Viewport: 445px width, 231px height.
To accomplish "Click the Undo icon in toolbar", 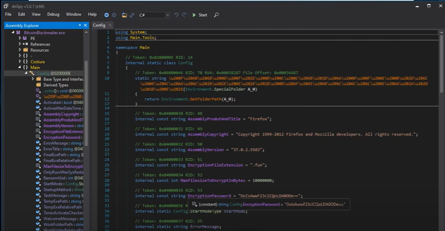I will [176, 15].
